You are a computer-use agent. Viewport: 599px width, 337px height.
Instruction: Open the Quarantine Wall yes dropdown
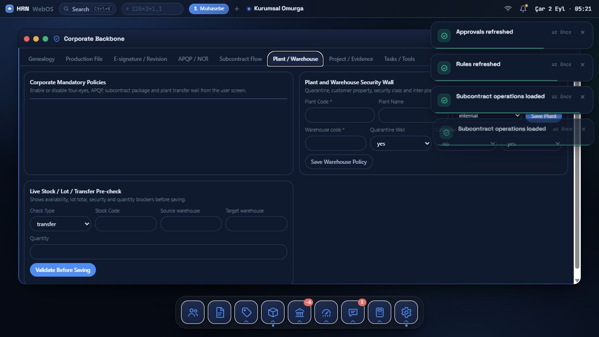[401, 143]
